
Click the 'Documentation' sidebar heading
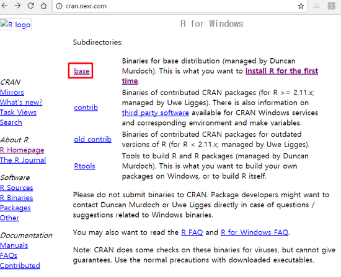coord(26,236)
